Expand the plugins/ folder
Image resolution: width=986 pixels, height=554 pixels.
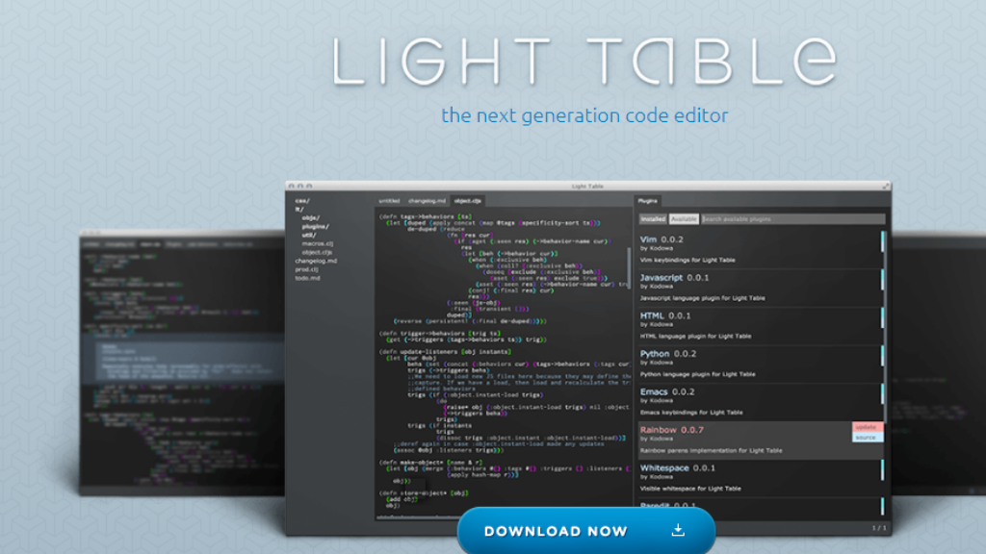pos(315,227)
